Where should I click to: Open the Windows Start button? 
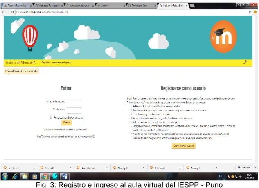pyautogui.click(x=5, y=177)
